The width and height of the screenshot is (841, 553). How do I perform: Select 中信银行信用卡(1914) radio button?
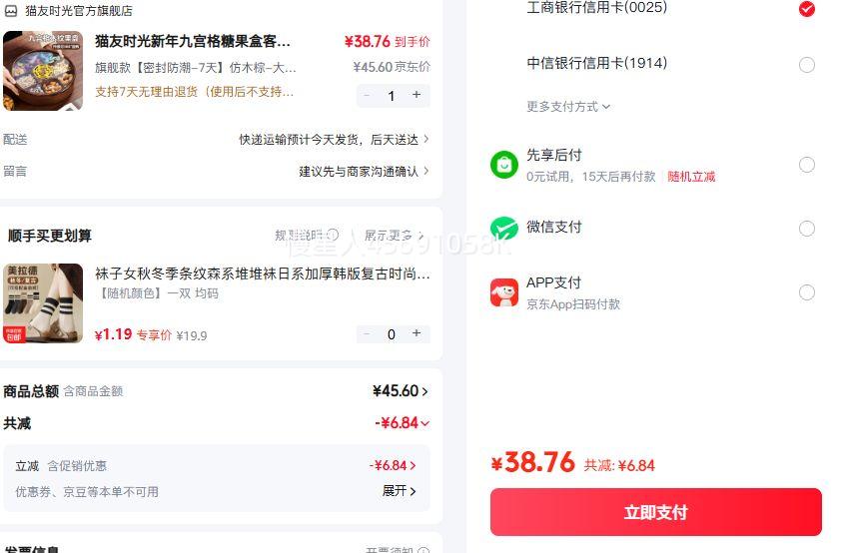[807, 65]
